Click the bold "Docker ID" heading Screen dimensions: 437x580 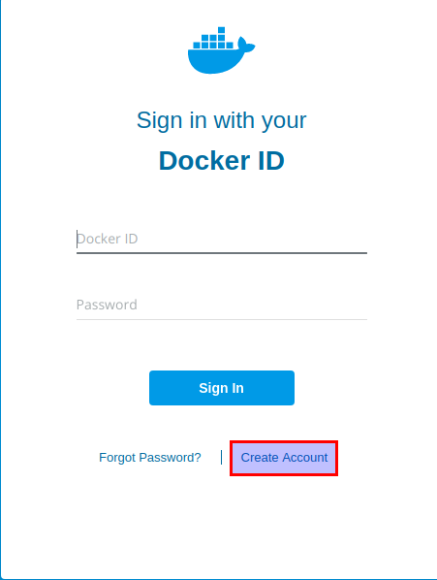click(222, 161)
